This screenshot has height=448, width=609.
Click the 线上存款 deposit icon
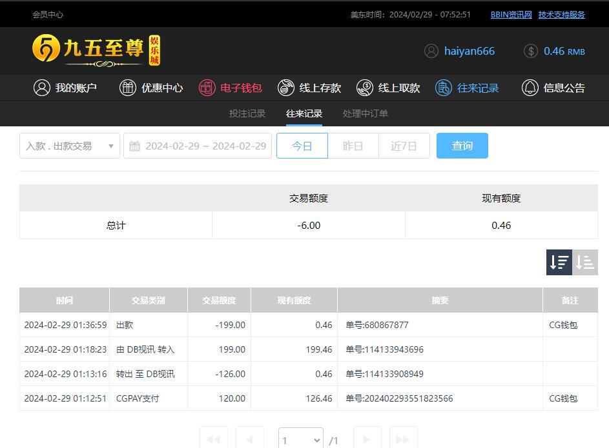[286, 88]
